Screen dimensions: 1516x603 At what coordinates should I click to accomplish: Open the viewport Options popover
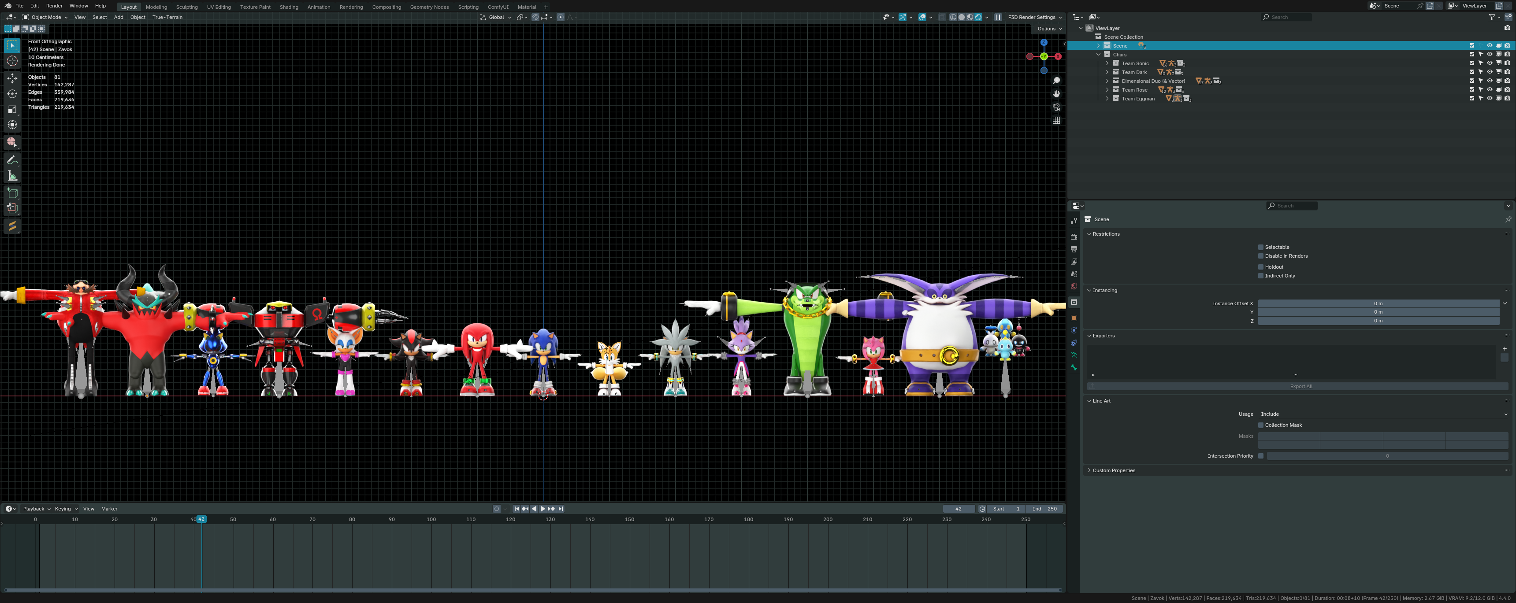click(x=1049, y=29)
